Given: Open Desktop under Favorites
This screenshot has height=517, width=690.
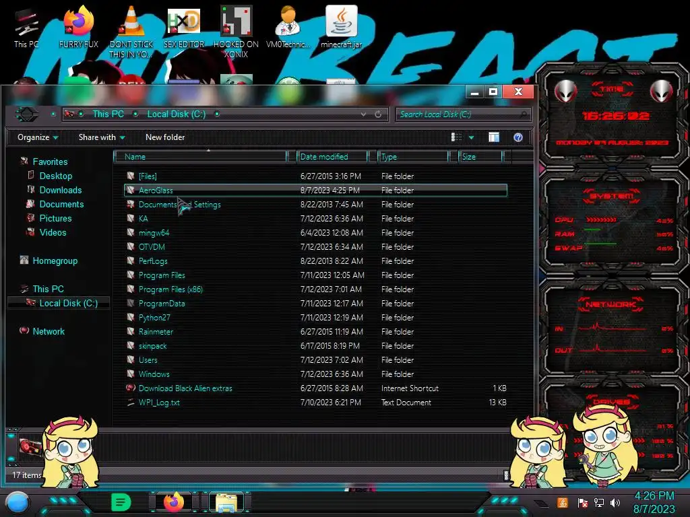Looking at the screenshot, I should coord(50,176).
